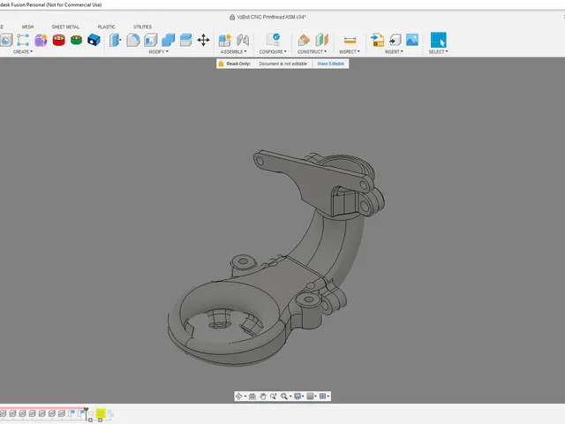This screenshot has width=565, height=424.
Task: Select the Move/Copy cross arrows tool
Action: [204, 40]
